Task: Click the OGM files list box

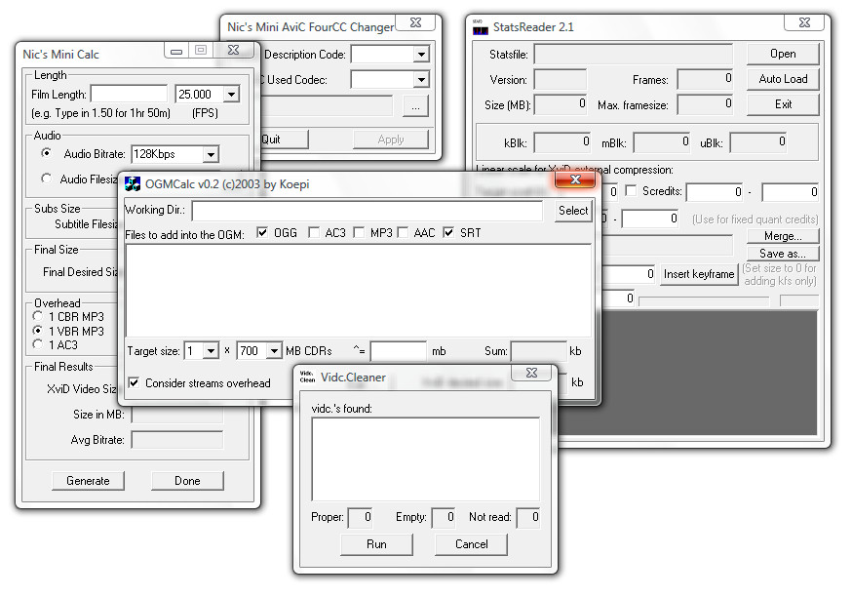Action: (359, 291)
